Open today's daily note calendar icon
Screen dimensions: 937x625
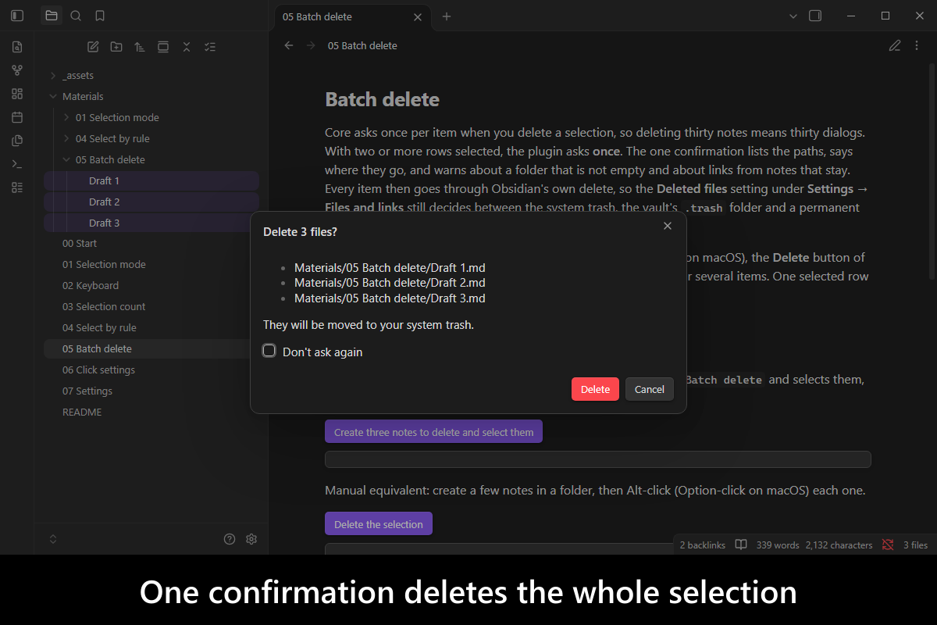(17, 117)
